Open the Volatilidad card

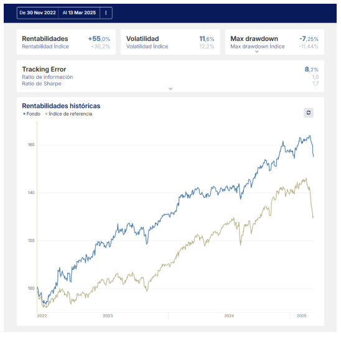pyautogui.click(x=170, y=42)
